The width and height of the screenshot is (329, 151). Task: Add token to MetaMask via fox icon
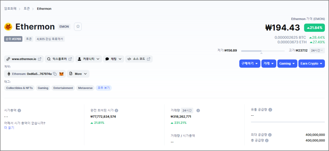[61, 74]
